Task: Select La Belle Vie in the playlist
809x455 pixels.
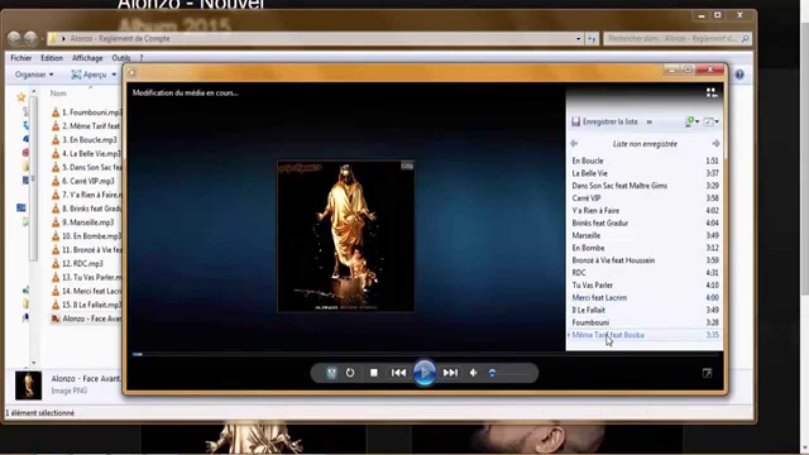Action: [x=645, y=173]
